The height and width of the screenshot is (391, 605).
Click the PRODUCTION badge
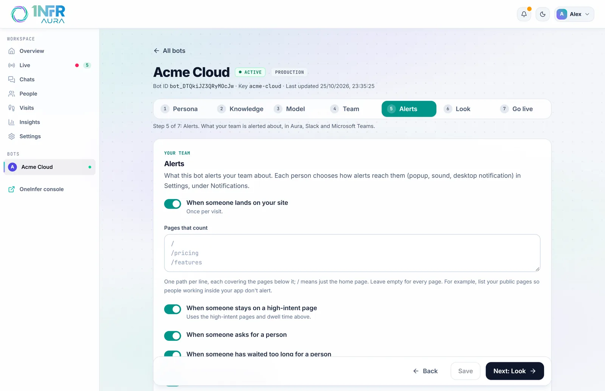pos(290,72)
